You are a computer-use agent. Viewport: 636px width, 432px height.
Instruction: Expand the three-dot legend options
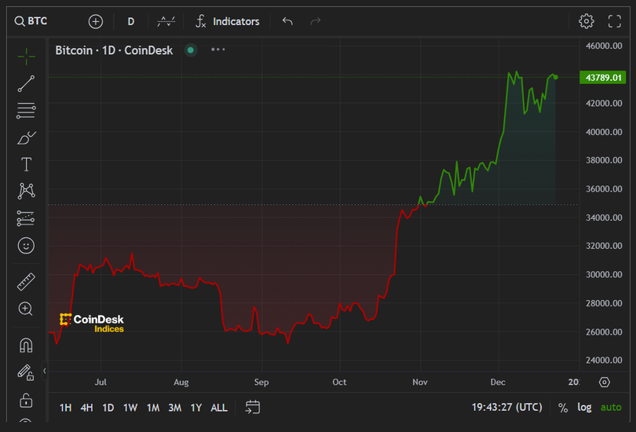pos(217,49)
